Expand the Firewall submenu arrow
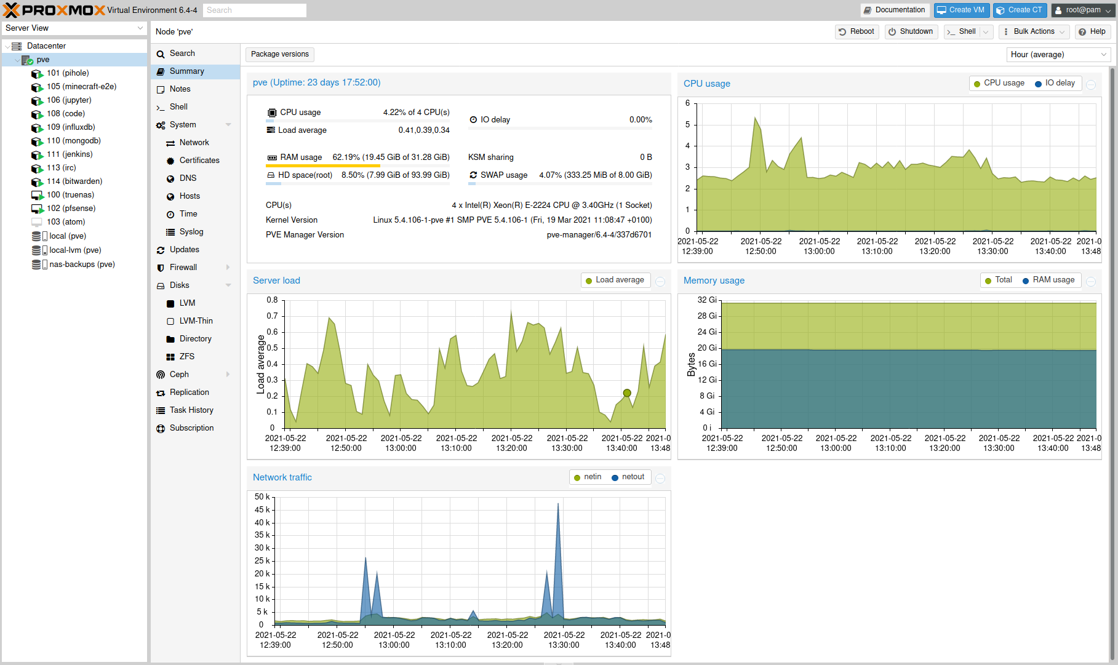Screen dimensions: 1118x665 point(228,268)
